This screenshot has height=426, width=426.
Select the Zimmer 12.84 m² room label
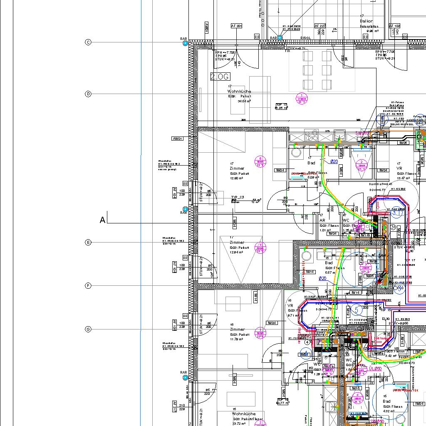239,245
